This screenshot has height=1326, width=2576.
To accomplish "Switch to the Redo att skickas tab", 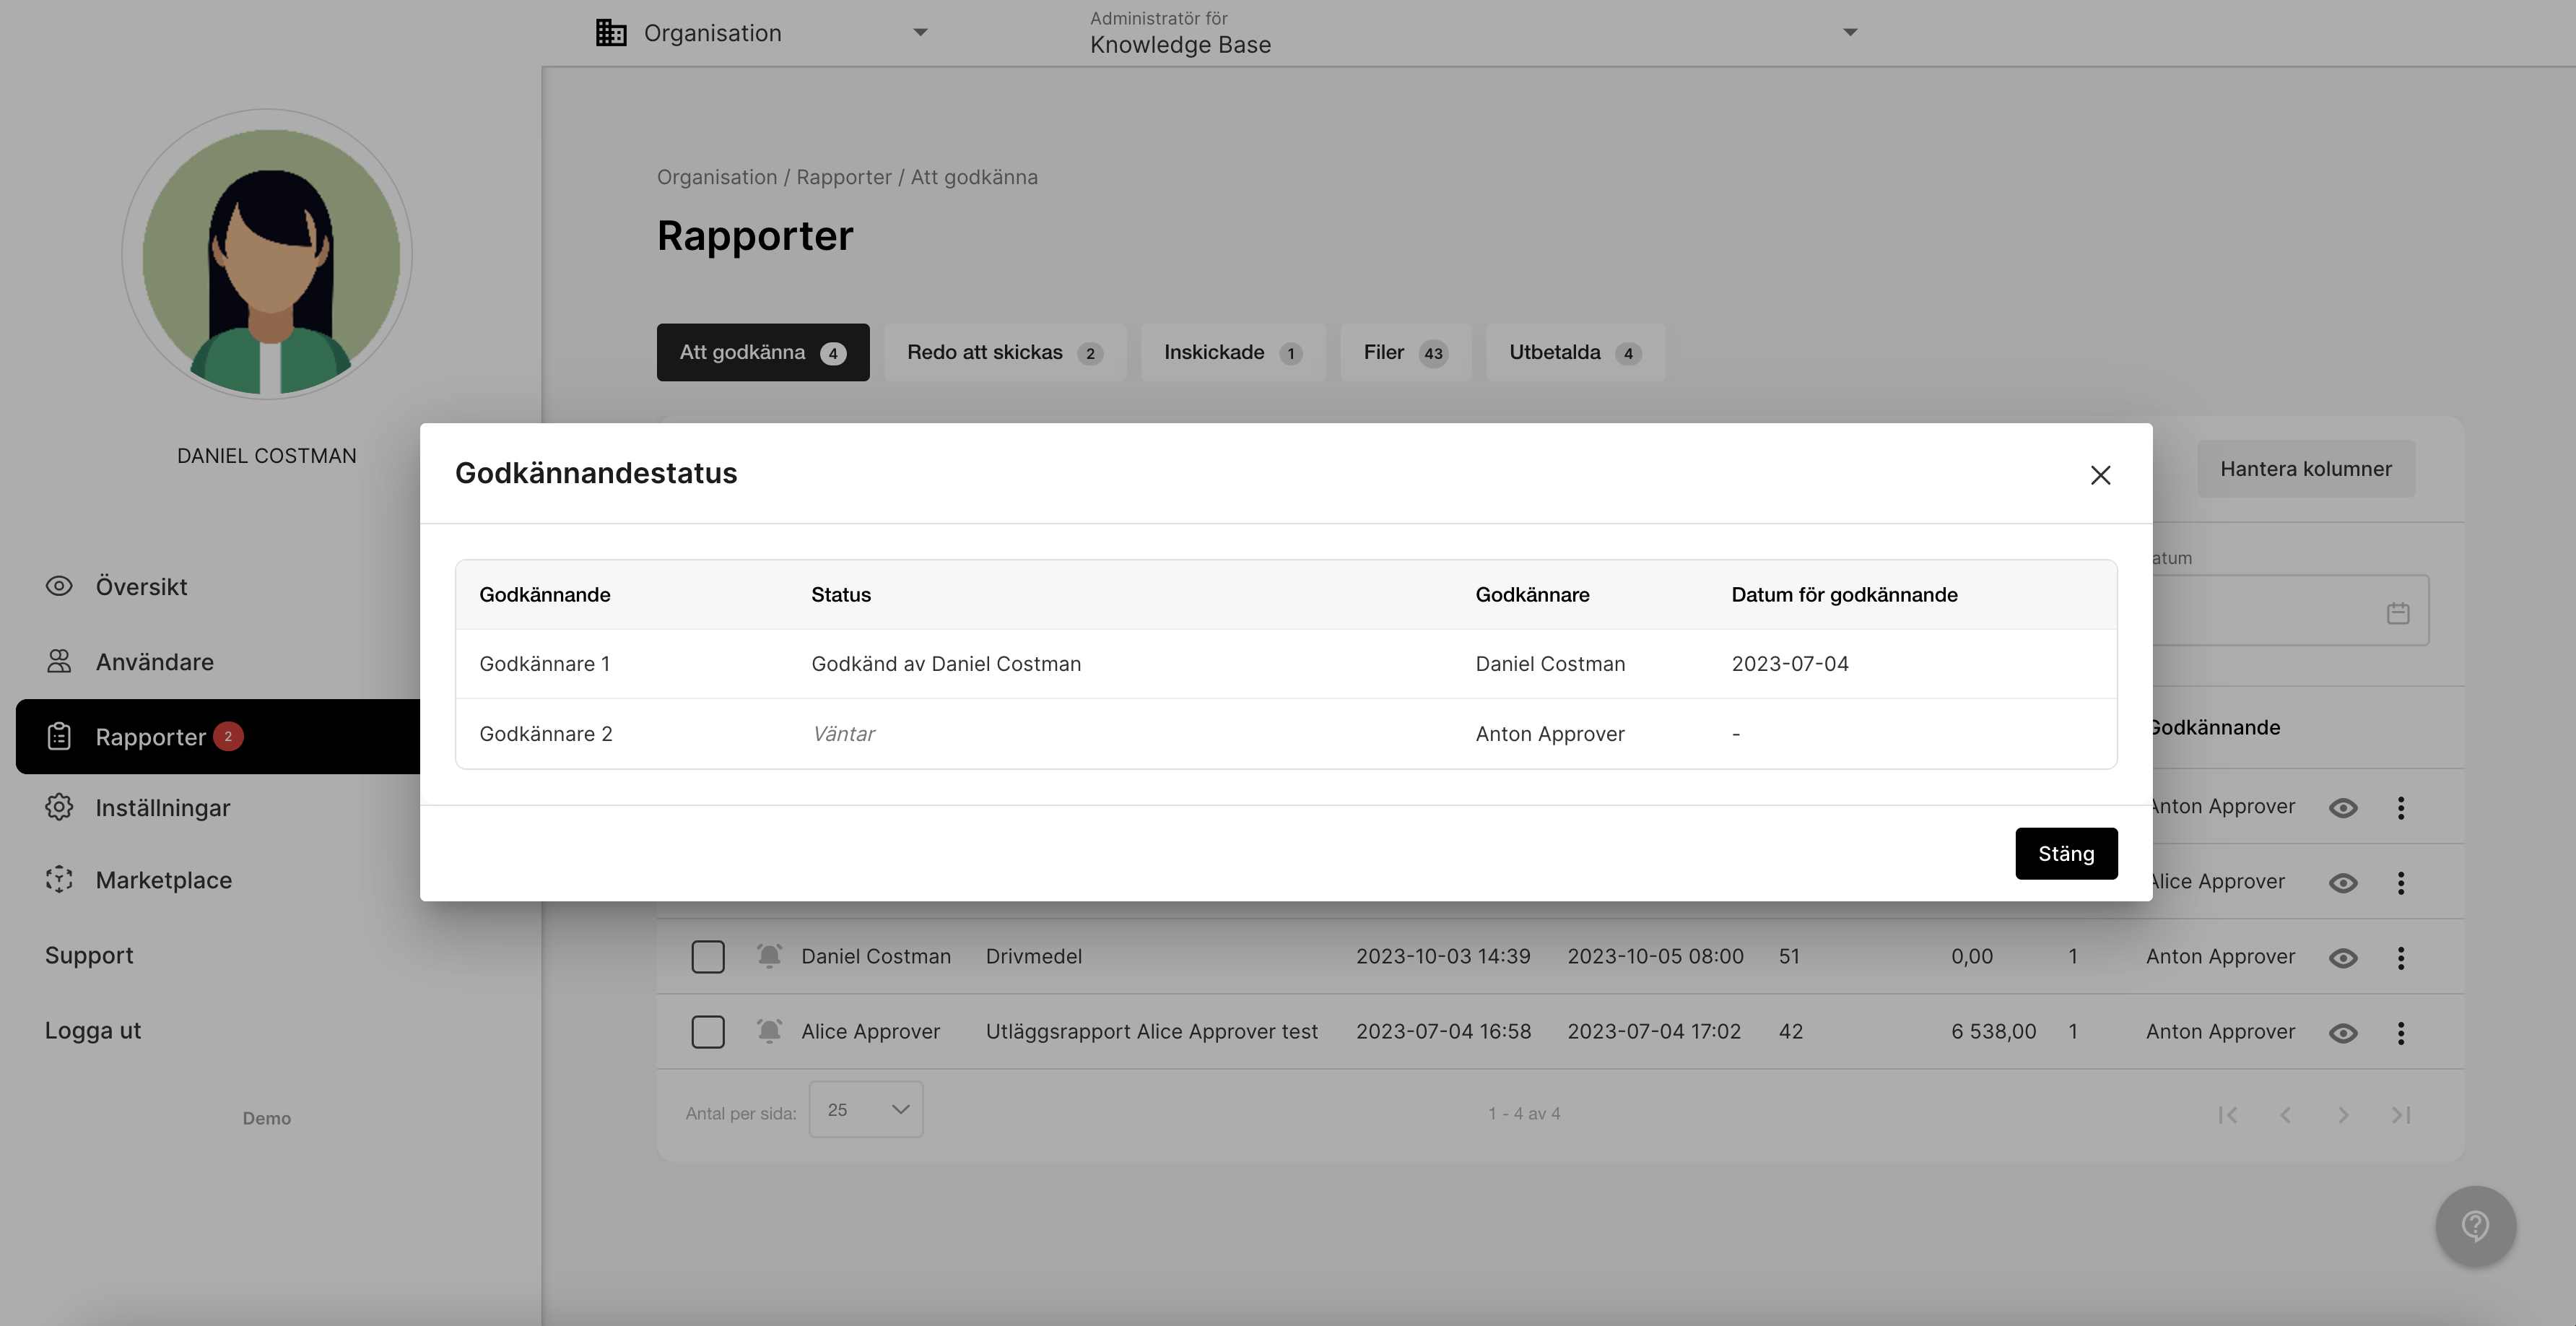I will 1005,352.
